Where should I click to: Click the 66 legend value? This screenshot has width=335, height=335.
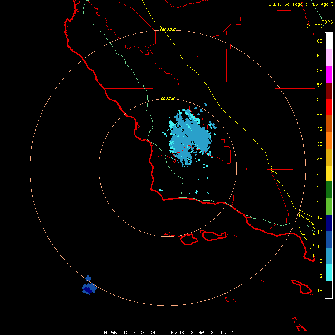tap(320, 41)
